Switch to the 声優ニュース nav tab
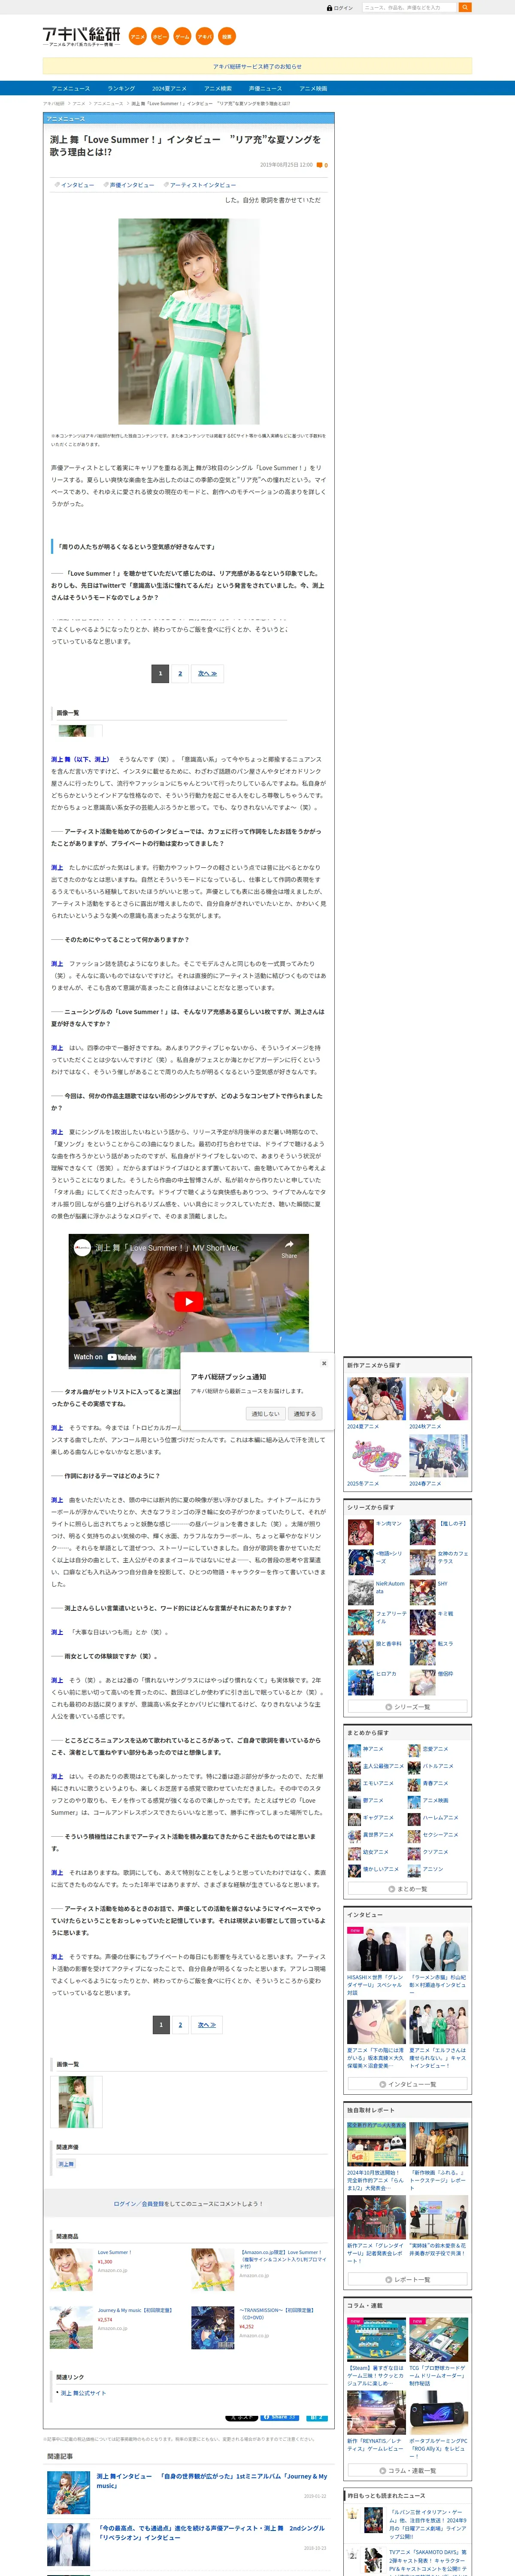The image size is (515, 2576). [x=265, y=88]
